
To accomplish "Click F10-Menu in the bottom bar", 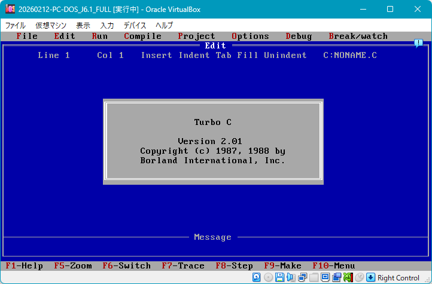I will point(333,265).
